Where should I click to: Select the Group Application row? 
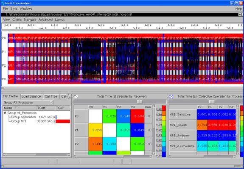tap(36, 117)
